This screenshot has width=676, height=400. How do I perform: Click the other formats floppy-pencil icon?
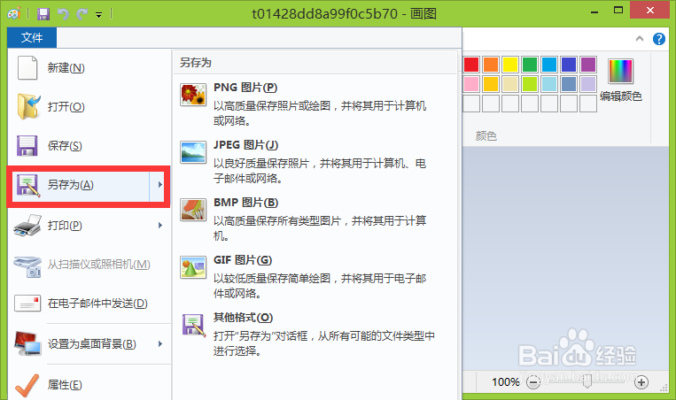click(194, 325)
